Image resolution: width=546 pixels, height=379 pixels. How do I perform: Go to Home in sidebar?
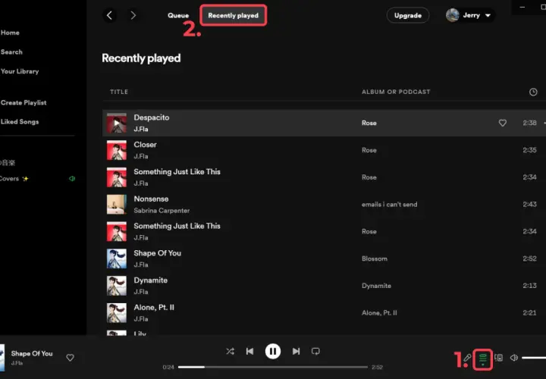pyautogui.click(x=10, y=33)
